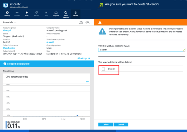Collapse the Essentials section chevron
The height and width of the screenshot is (132, 187).
16,22
